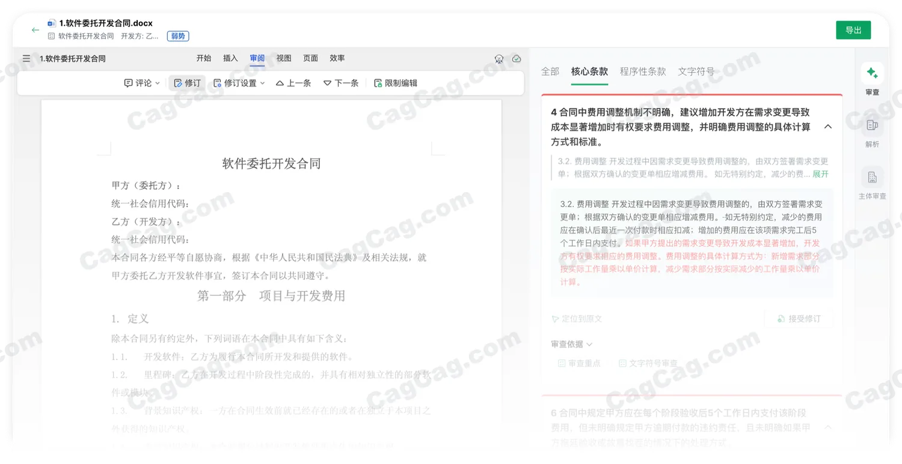The width and height of the screenshot is (902, 464).
Task: Switch to the 效率 ribbon tab
Action: pyautogui.click(x=337, y=58)
